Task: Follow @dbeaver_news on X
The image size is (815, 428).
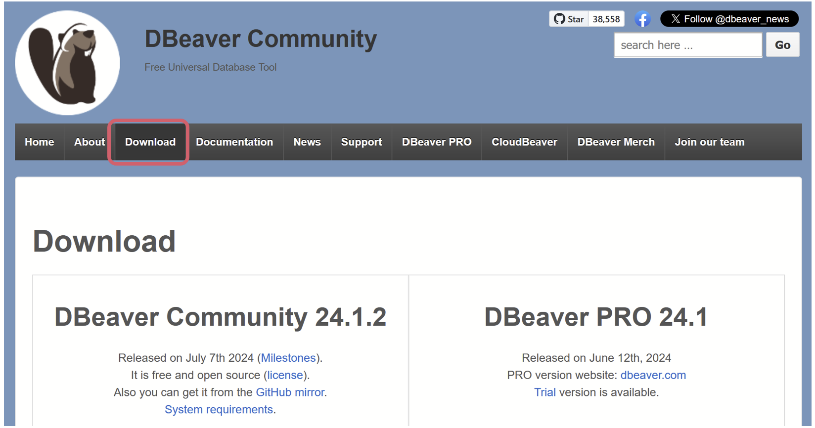Action: pyautogui.click(x=729, y=19)
